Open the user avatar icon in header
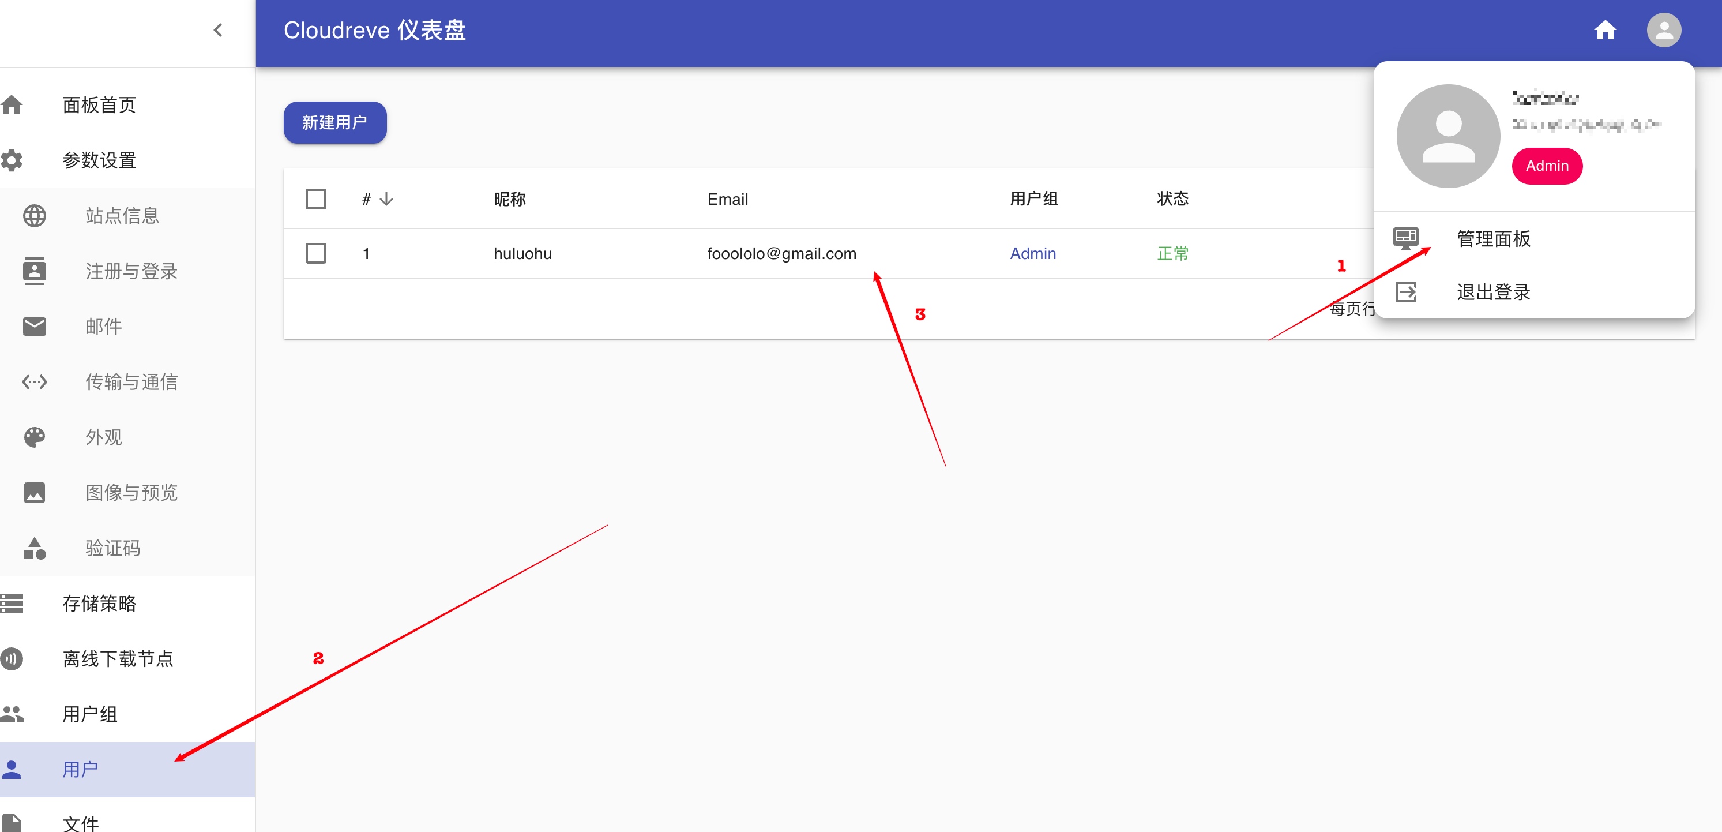The width and height of the screenshot is (1722, 832). (1663, 31)
